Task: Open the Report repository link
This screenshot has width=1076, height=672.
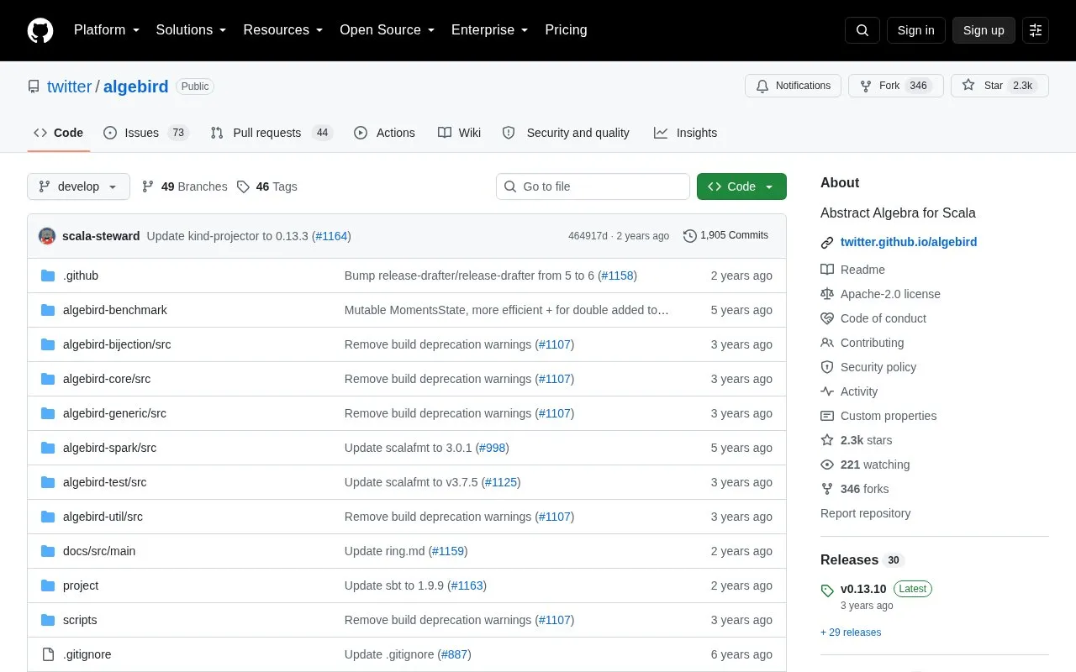Action: point(865,513)
